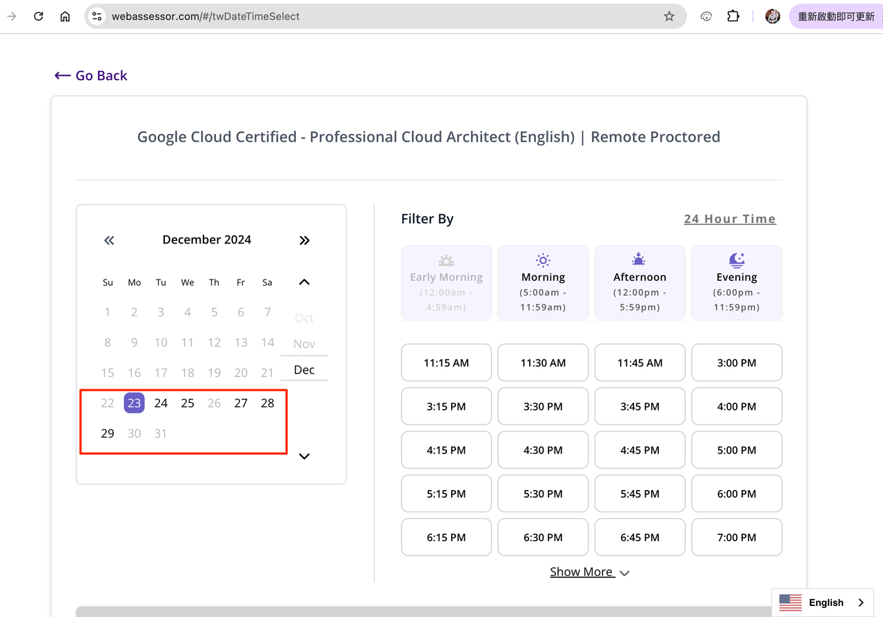Reload the page with the refresh icon
Image resolution: width=883 pixels, height=617 pixels.
[x=39, y=17]
